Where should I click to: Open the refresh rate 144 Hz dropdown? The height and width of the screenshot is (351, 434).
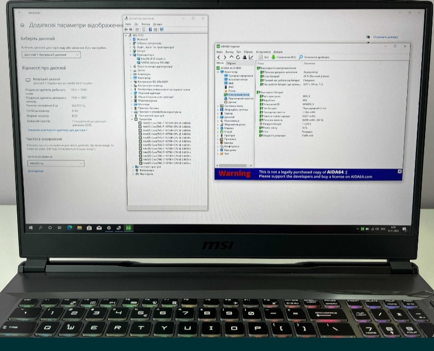coord(55,163)
